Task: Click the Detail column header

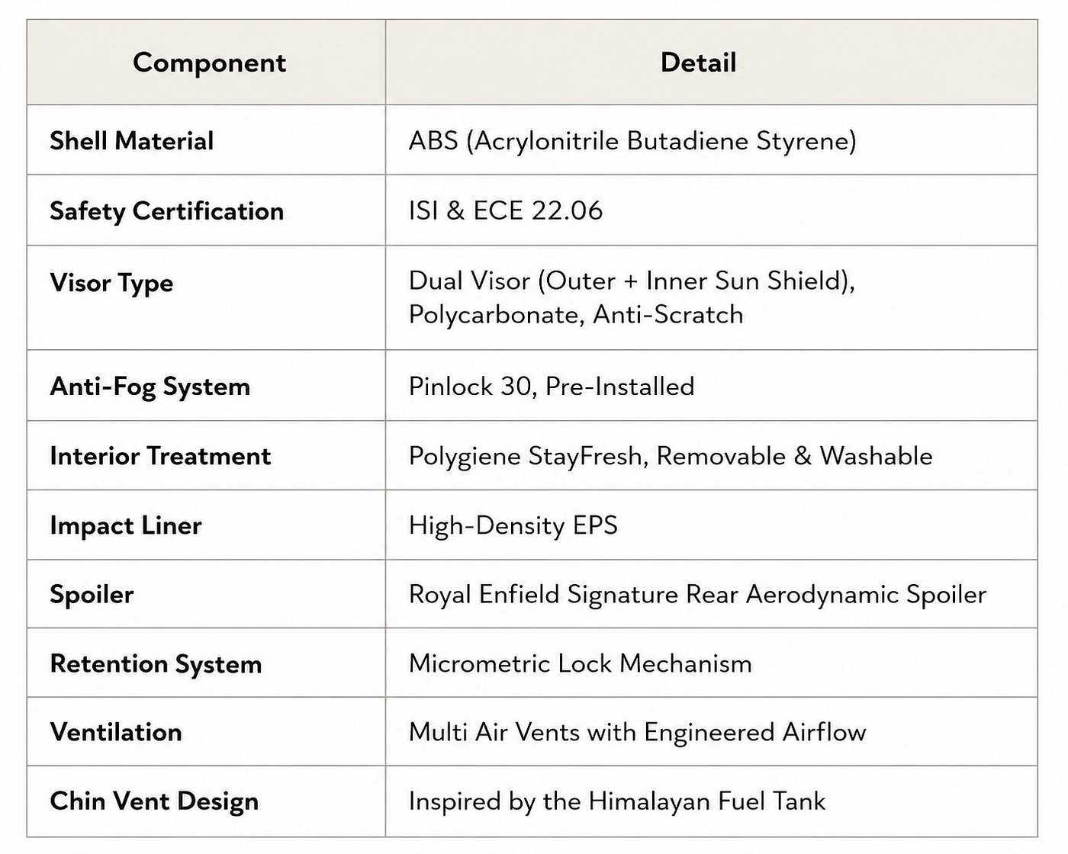Action: coord(698,63)
